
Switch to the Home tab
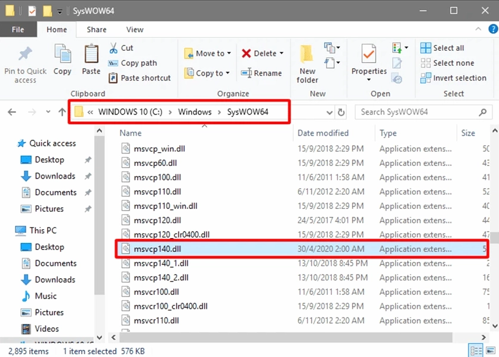[x=57, y=30]
